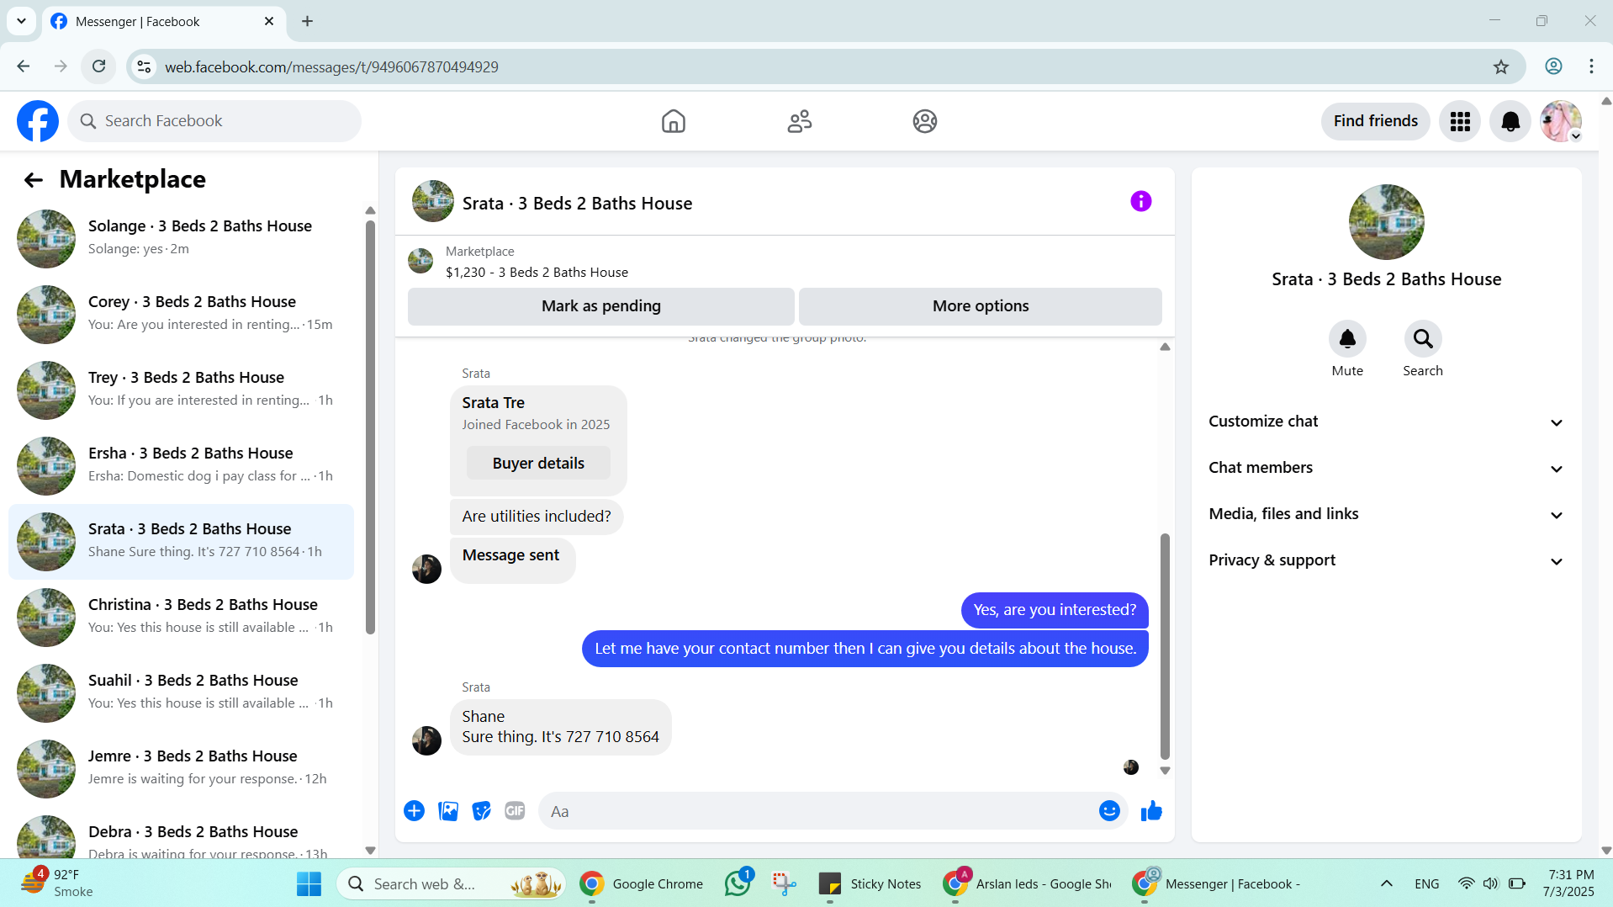
Task: Open more actions plus icon in composer
Action: (x=414, y=811)
